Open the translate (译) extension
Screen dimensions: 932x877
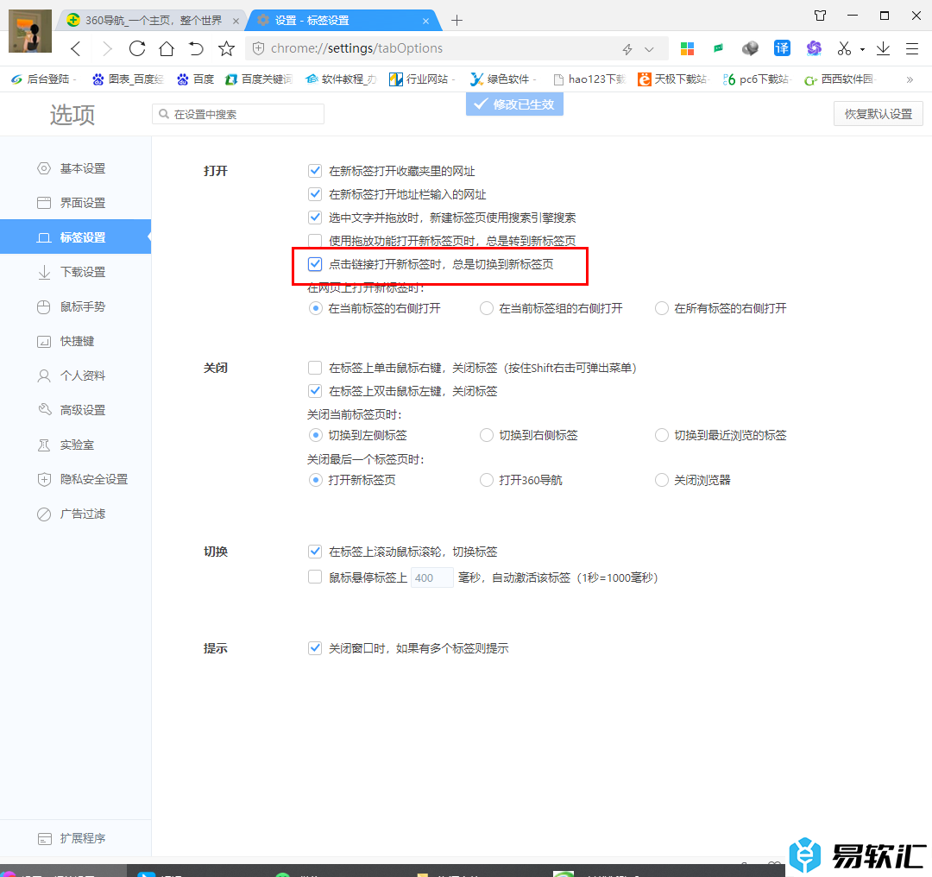point(782,48)
